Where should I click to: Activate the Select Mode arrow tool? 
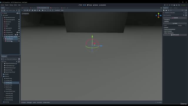click(22, 10)
